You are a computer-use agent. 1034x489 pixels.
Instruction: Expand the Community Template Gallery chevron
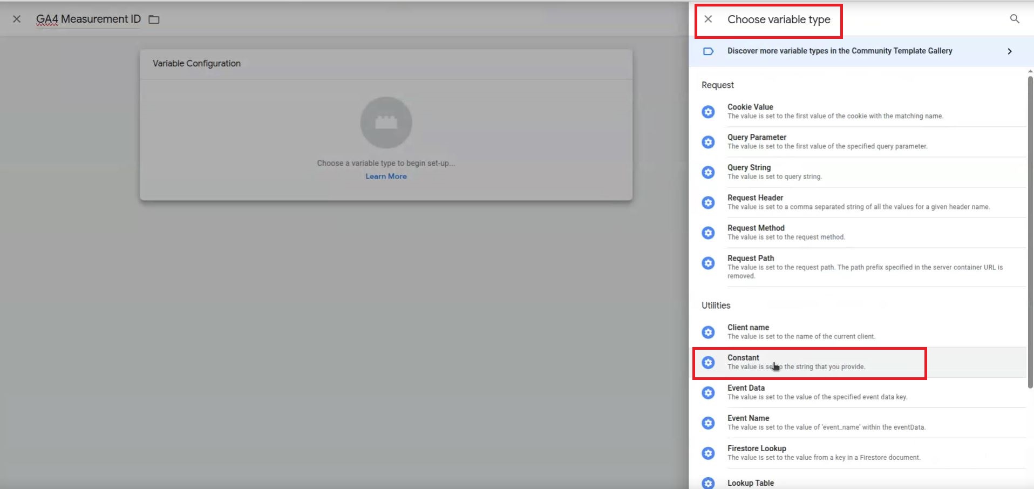[x=1010, y=51]
